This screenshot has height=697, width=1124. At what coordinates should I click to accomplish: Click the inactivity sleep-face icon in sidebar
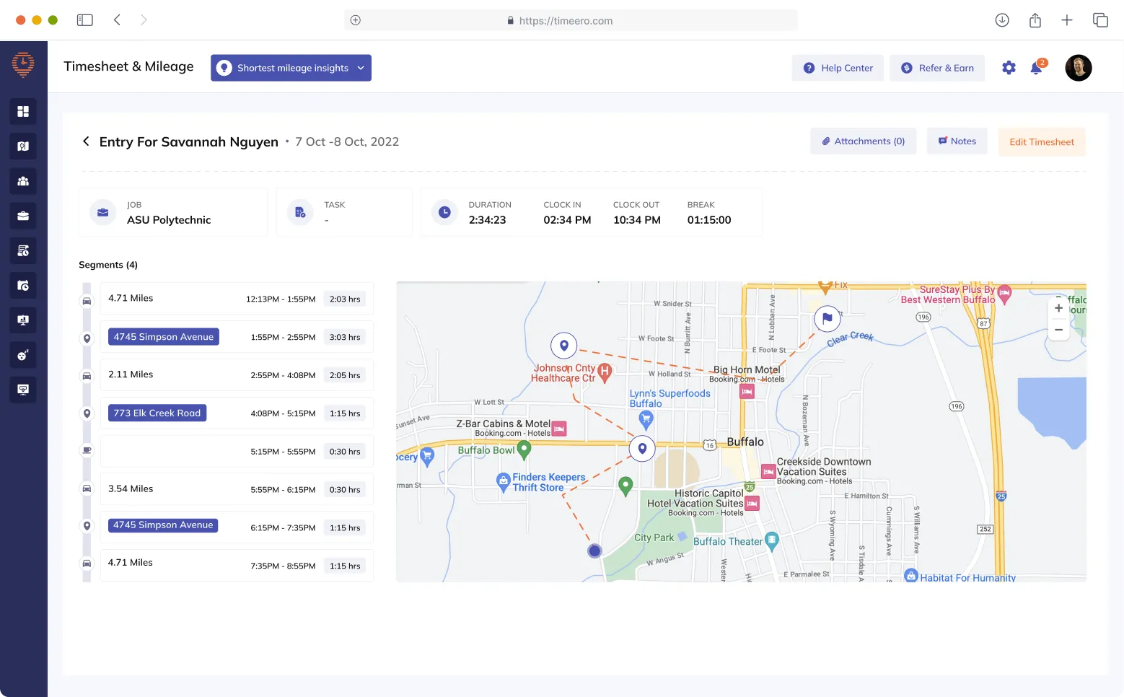[x=23, y=355]
